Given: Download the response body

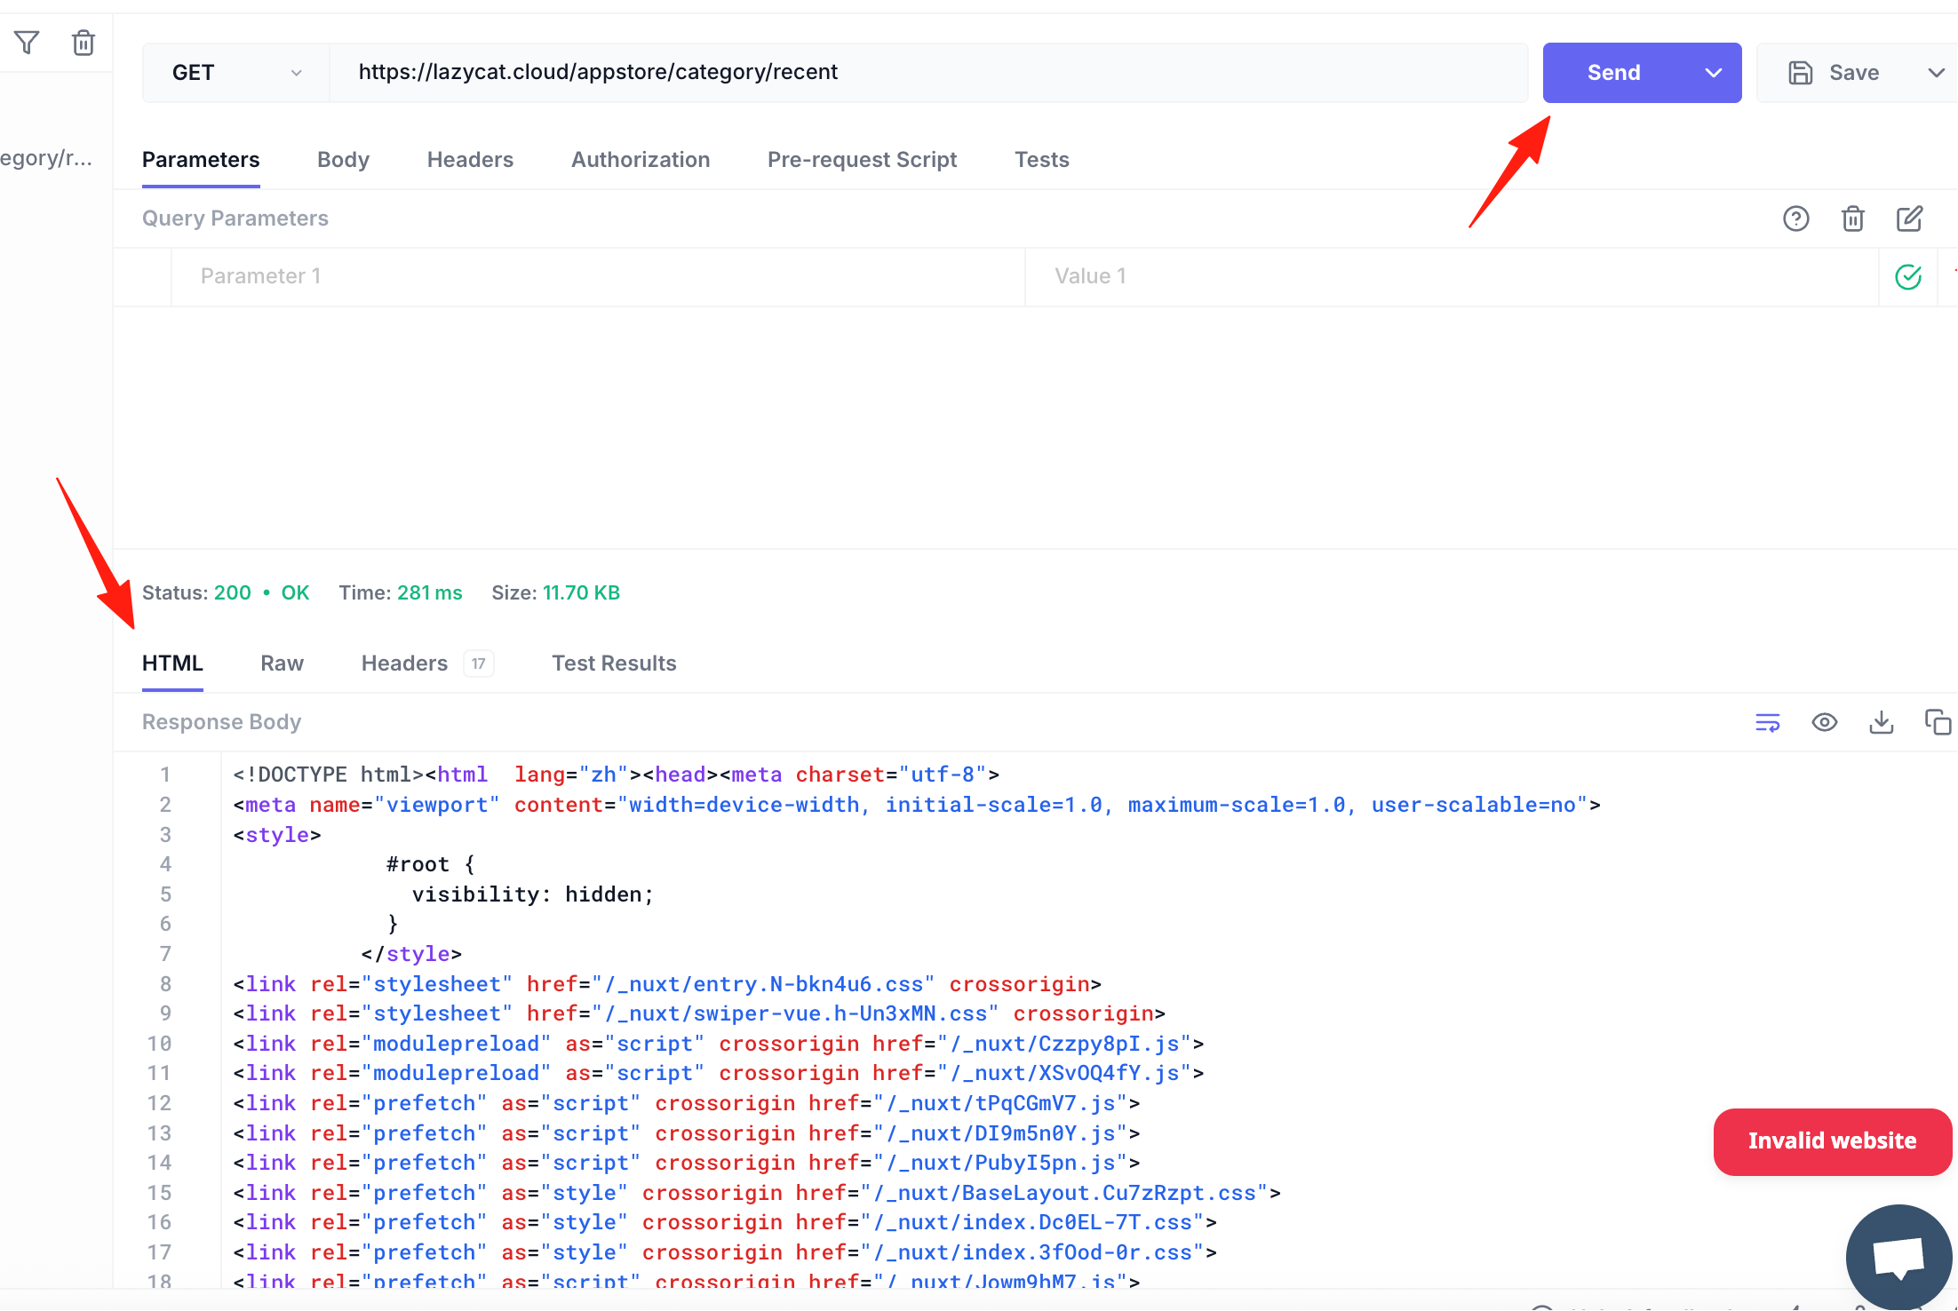Looking at the screenshot, I should pyautogui.click(x=1881, y=722).
